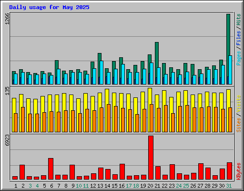Click day label 27 on x-axis

click(200, 186)
